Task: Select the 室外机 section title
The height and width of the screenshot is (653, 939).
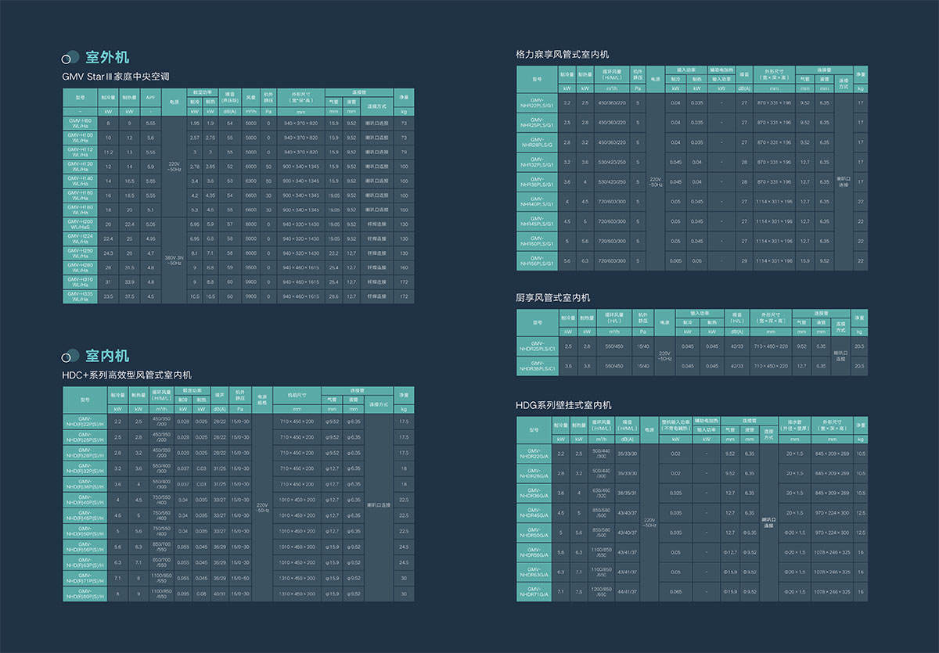Action: tap(107, 57)
